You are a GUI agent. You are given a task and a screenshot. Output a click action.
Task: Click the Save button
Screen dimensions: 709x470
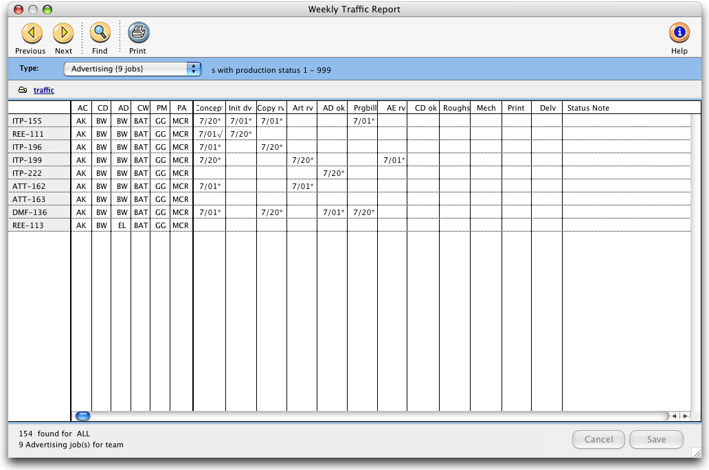[656, 440]
